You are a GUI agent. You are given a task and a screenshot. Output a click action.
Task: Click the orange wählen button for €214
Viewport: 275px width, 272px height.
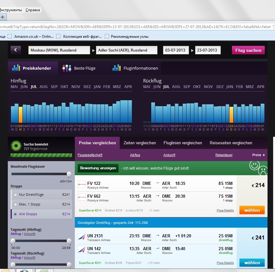(x=252, y=210)
